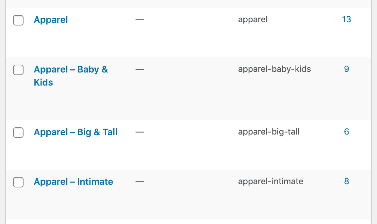Select the Apparel – Baby & Kids checkbox
Viewport: 377px width, 224px height.
pyautogui.click(x=18, y=70)
